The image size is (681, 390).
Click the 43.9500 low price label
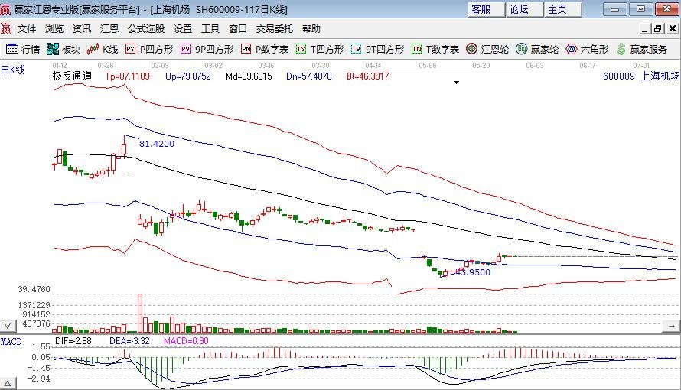(473, 272)
